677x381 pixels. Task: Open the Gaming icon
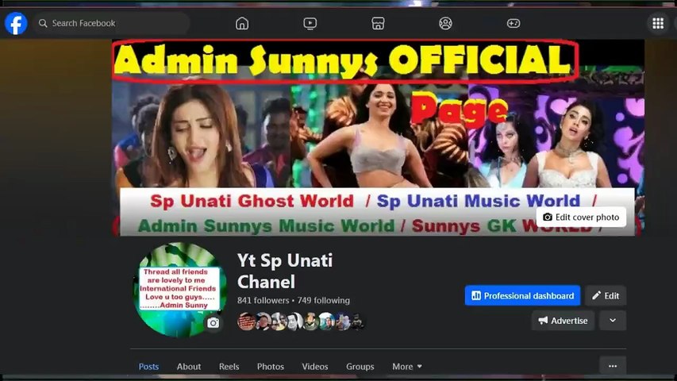point(514,23)
